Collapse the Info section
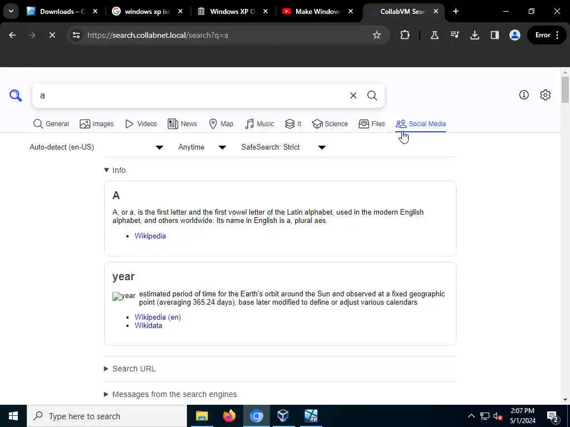Viewport: 570px width, 427px height. [x=115, y=170]
